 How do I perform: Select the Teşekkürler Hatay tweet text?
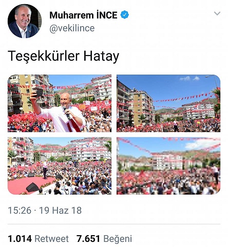click(x=63, y=56)
